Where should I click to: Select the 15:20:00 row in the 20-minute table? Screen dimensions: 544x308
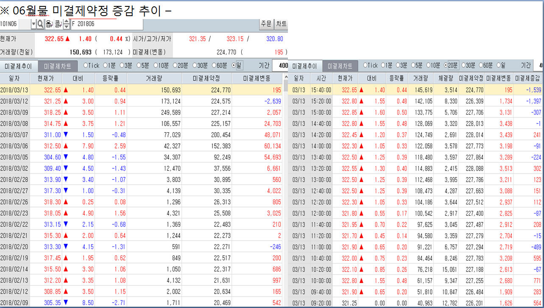(416, 101)
